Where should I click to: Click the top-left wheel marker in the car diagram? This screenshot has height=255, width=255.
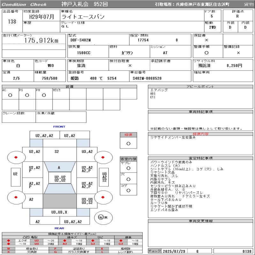(x=16, y=157)
